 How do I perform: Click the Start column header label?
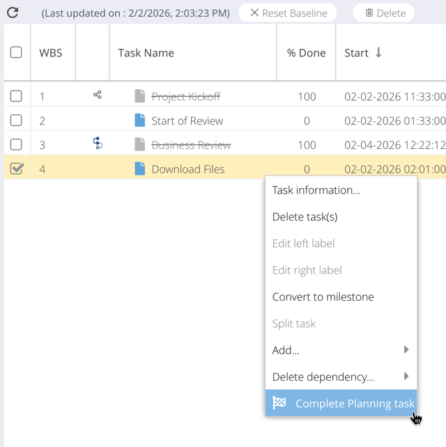pos(356,53)
